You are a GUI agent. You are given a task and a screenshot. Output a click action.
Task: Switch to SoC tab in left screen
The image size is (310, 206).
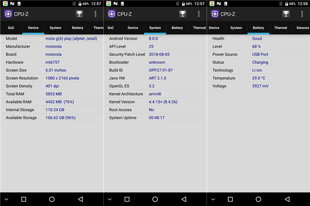point(11,28)
